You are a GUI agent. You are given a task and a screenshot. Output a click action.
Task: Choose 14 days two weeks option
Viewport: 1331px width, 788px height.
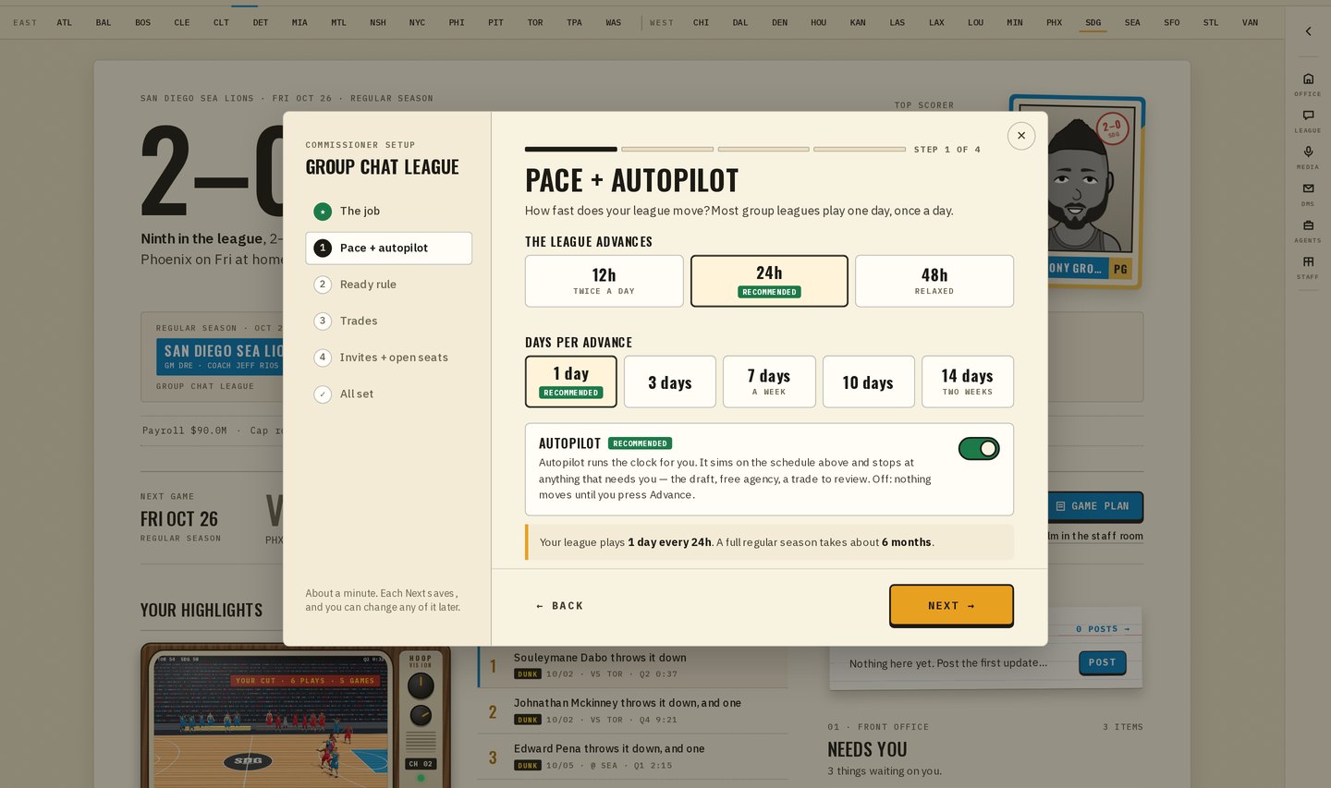coord(968,382)
